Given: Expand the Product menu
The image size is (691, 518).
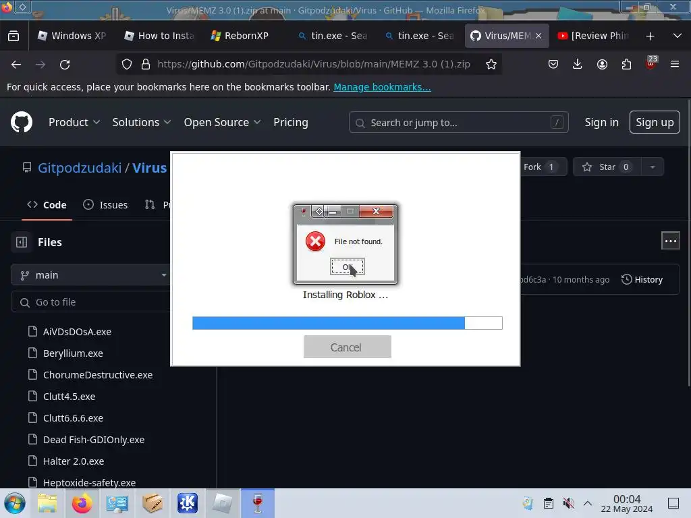Looking at the screenshot, I should (x=74, y=123).
